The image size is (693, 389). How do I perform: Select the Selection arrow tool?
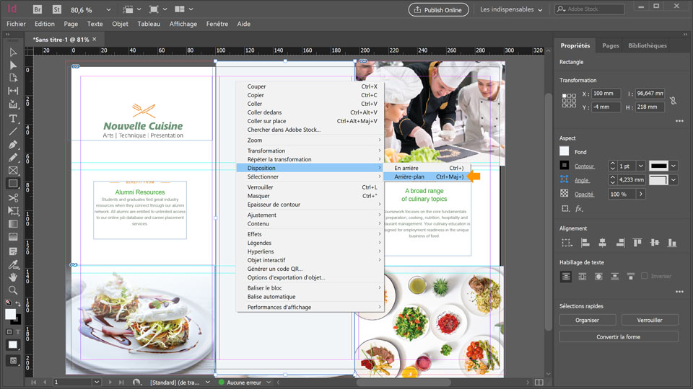tap(13, 53)
